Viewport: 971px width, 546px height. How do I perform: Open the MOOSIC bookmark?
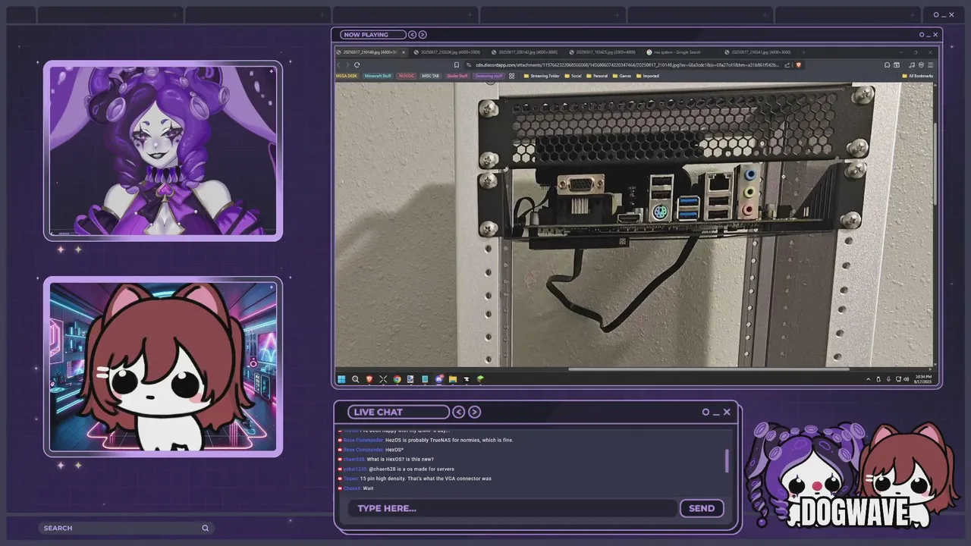click(407, 76)
